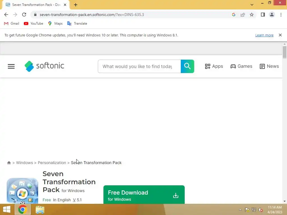Screen dimensions: 287x215
Task: Open tab search dropdown arrow
Action: point(252,5)
